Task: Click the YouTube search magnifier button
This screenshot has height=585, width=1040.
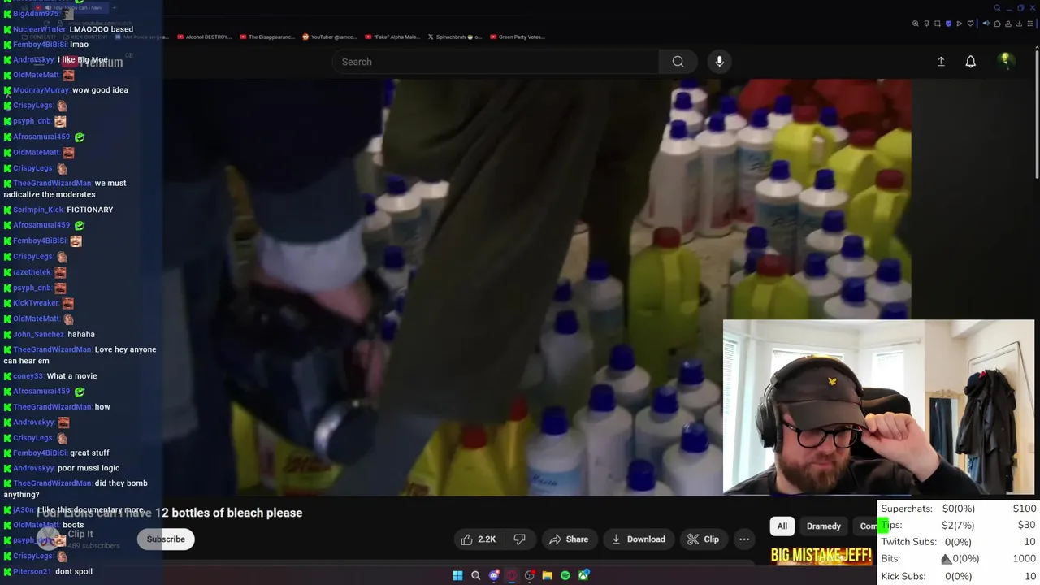Action: point(678,62)
